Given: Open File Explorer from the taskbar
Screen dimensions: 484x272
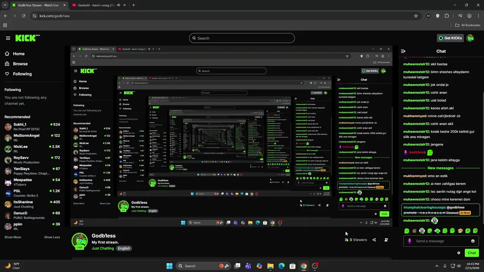Looking at the screenshot, I should click(270, 266).
